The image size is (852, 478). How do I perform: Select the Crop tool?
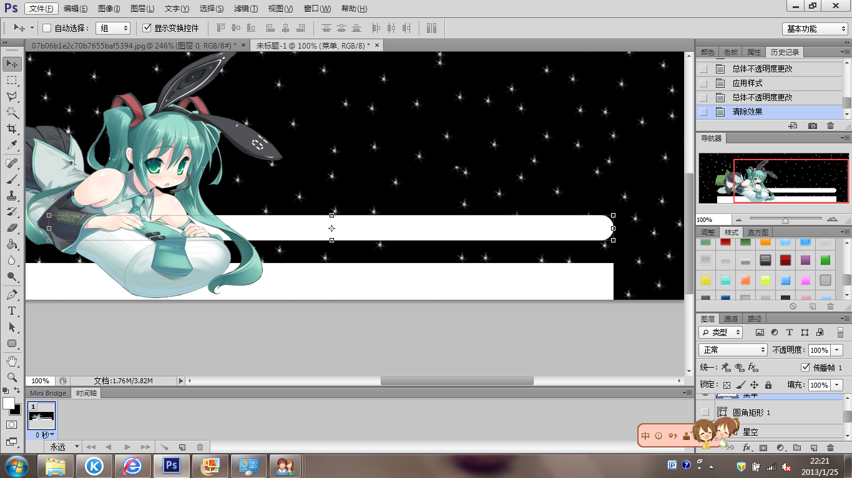click(12, 129)
